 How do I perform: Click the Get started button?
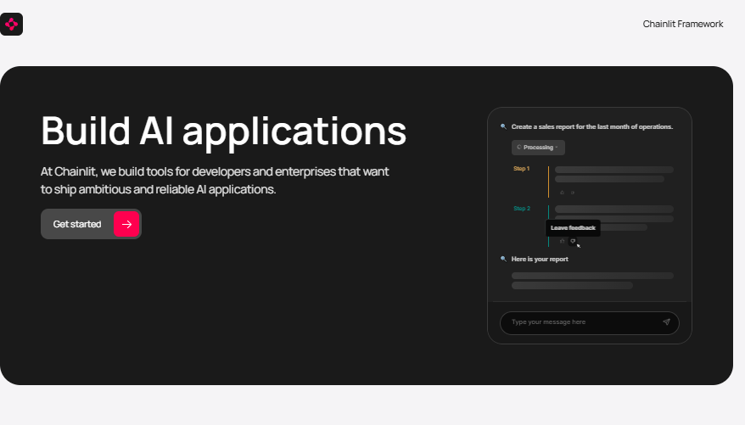(x=91, y=224)
